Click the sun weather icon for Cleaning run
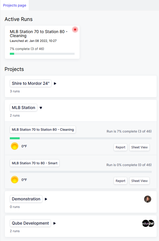This screenshot has height=241, width=159. point(15,146)
